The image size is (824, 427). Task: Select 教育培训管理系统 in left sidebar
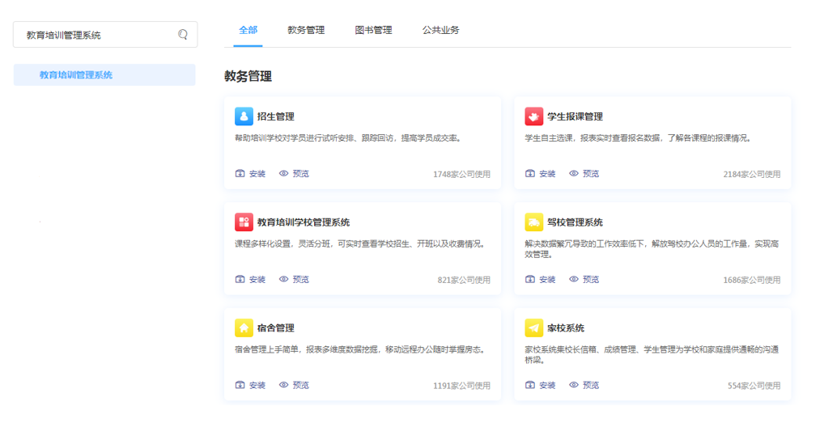(76, 75)
